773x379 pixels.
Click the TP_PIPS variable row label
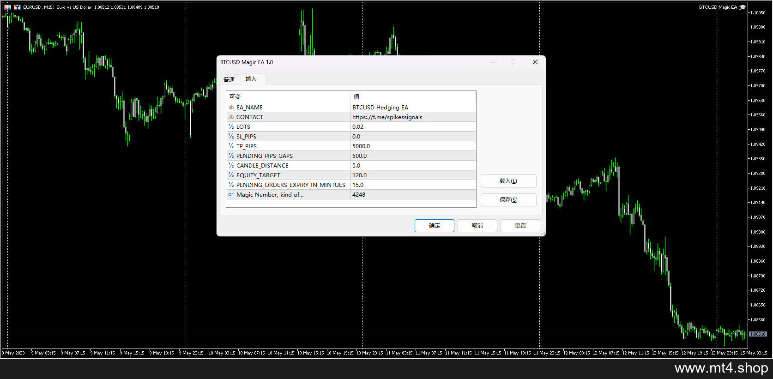247,146
